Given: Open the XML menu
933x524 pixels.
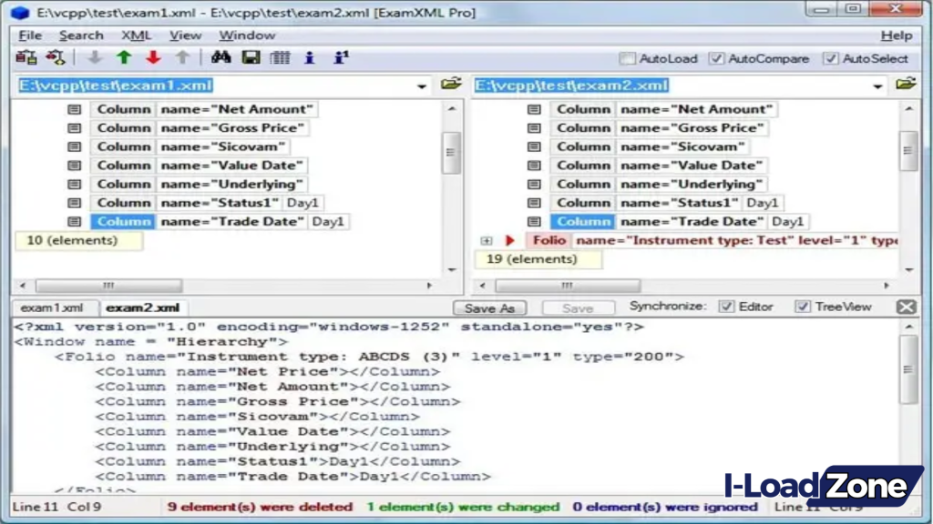Looking at the screenshot, I should click(137, 35).
